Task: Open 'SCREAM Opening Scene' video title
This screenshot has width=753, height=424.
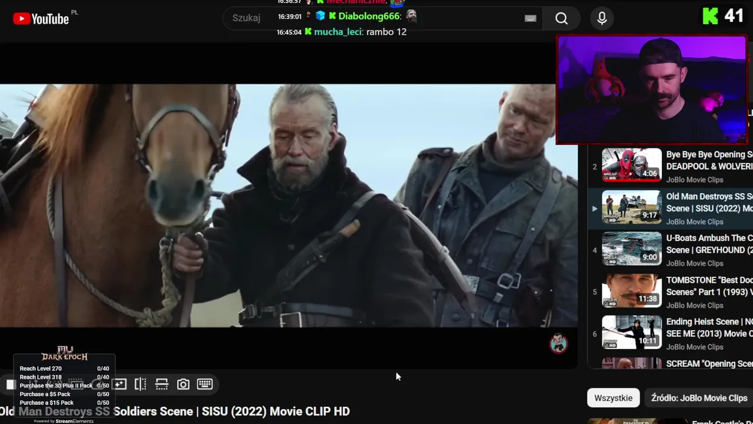Action: click(709, 364)
